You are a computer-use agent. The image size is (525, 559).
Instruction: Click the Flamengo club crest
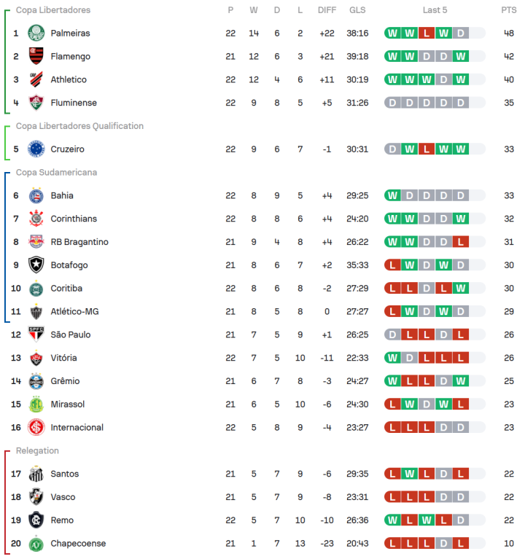(x=36, y=56)
